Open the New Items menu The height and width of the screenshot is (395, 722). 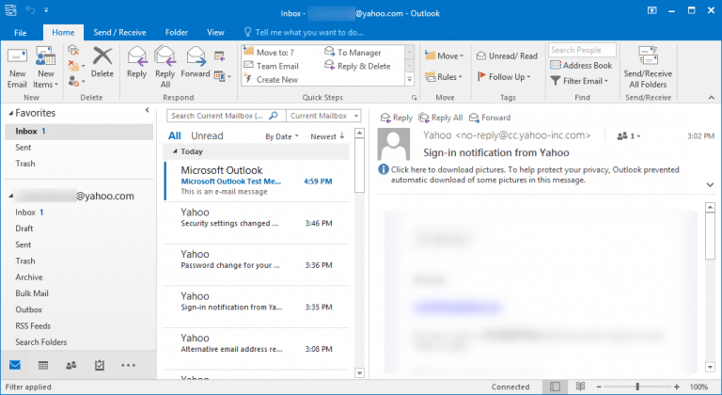point(45,69)
